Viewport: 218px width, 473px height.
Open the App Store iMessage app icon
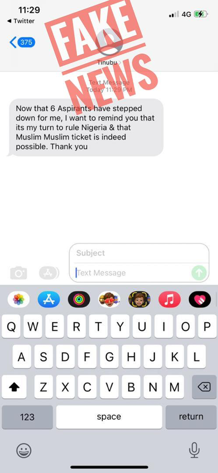[49, 300]
